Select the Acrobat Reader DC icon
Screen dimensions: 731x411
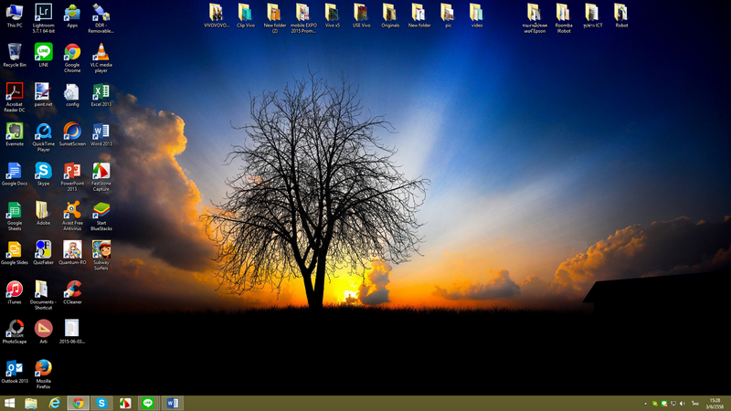[x=15, y=97]
